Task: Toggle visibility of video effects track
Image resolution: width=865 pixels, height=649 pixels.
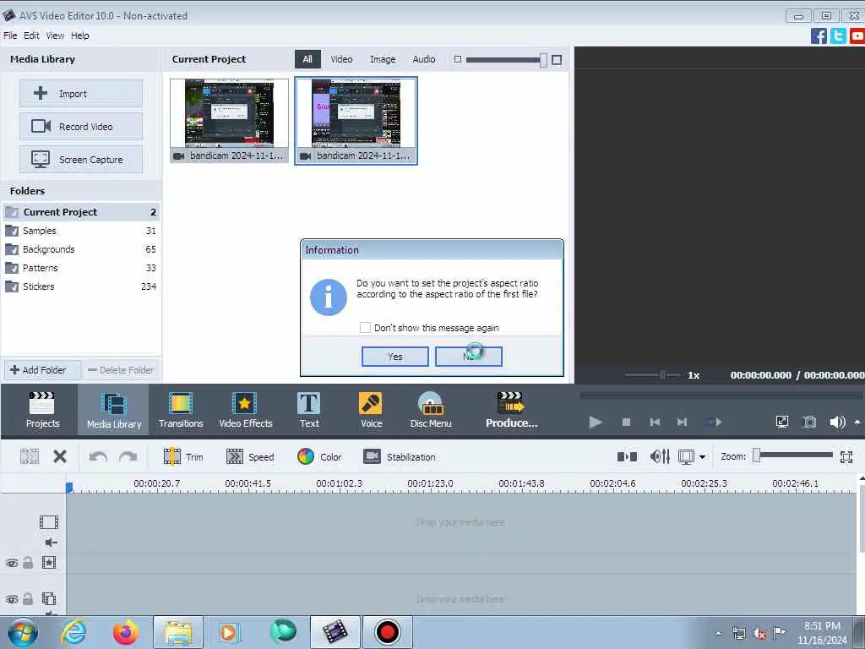Action: pos(12,563)
